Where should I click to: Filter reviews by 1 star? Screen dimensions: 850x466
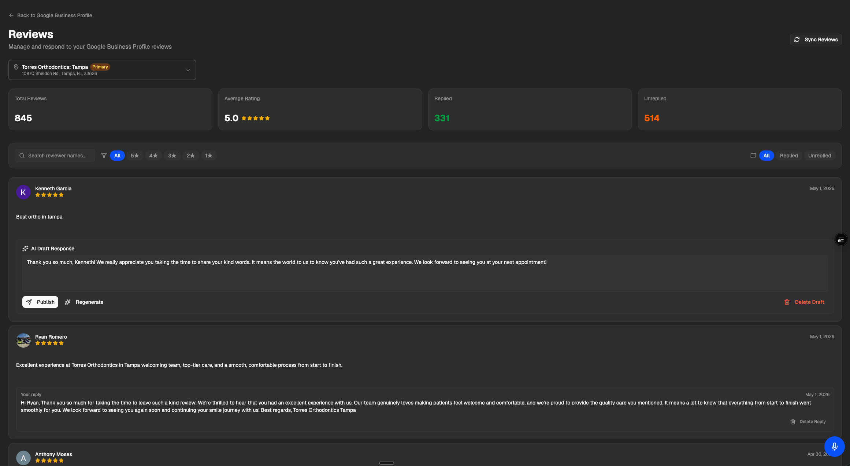tap(209, 156)
